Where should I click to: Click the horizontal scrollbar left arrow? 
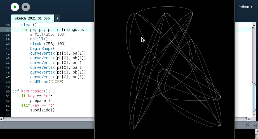2,119
